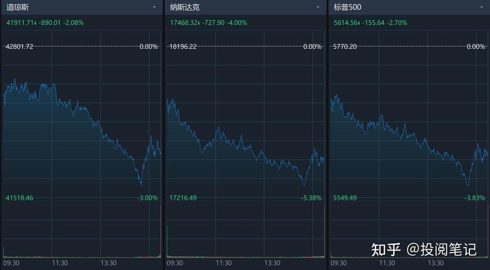Click the S&P 500 price 5614.56
This screenshot has width=490, height=270.
pos(347,23)
